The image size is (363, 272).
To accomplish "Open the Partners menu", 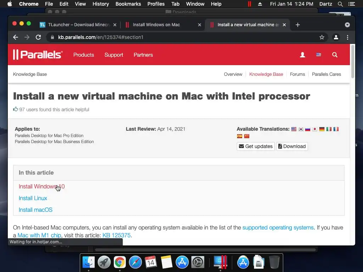I will [x=143, y=55].
